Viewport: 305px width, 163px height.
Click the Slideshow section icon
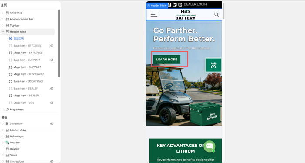click(7, 123)
